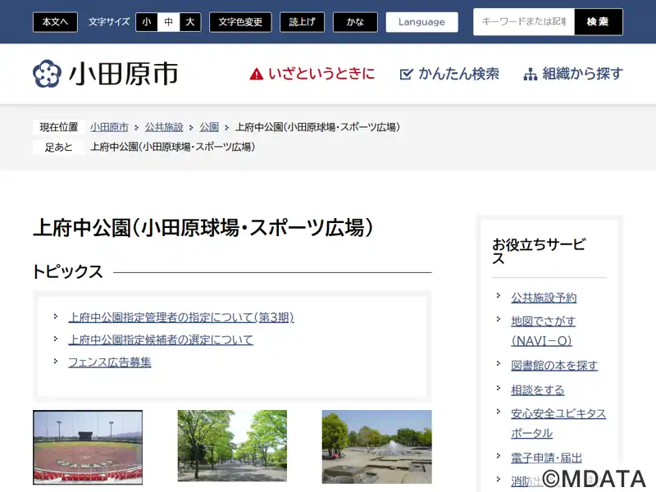
Task: Jump to main content with 本文へ
Action: coord(56,22)
